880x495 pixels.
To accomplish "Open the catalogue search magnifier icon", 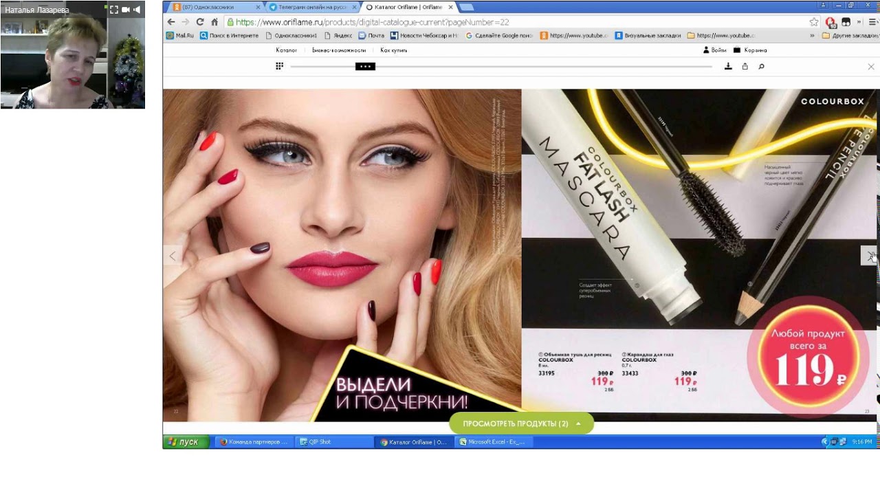I will (761, 67).
